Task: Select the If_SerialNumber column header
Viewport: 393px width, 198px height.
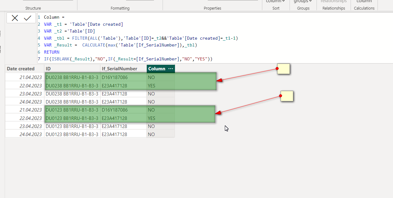Action: tap(123, 69)
